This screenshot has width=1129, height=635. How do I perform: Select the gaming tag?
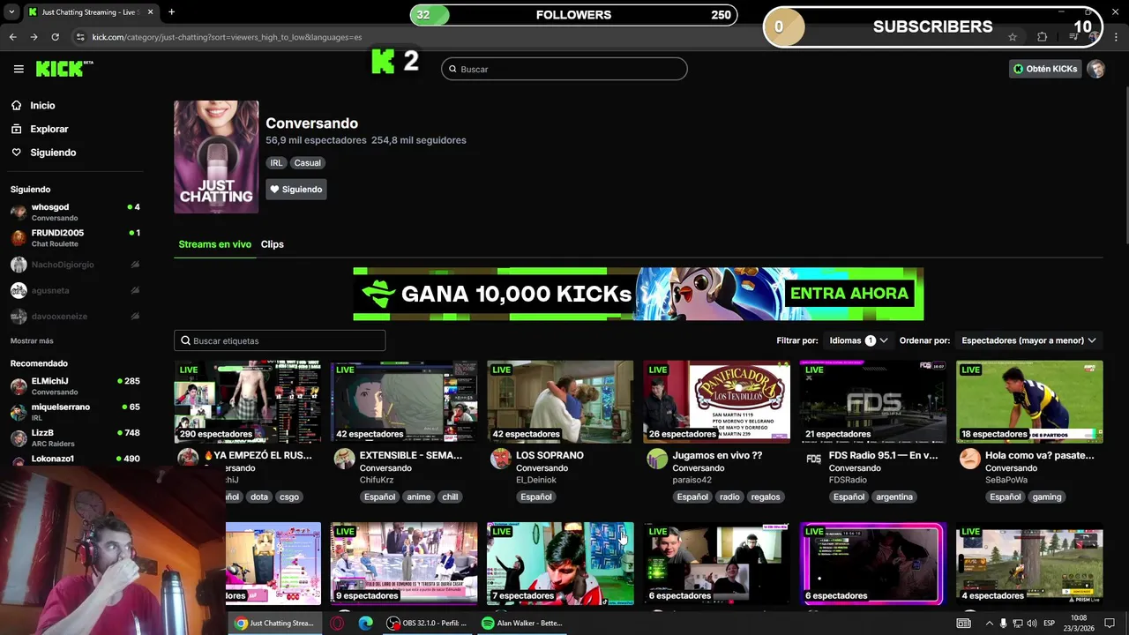click(1047, 497)
